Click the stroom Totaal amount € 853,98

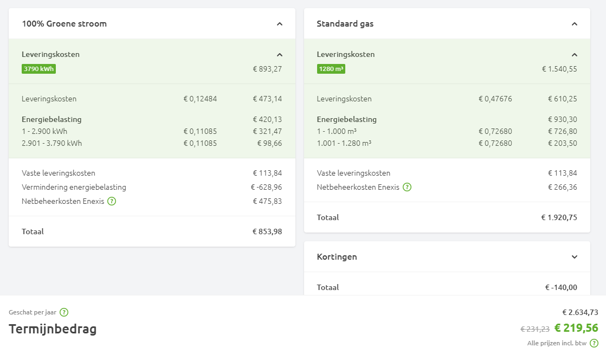(267, 231)
